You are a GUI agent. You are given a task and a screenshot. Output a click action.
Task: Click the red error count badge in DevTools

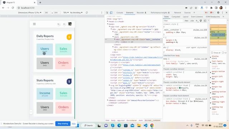(x=206, y=13)
